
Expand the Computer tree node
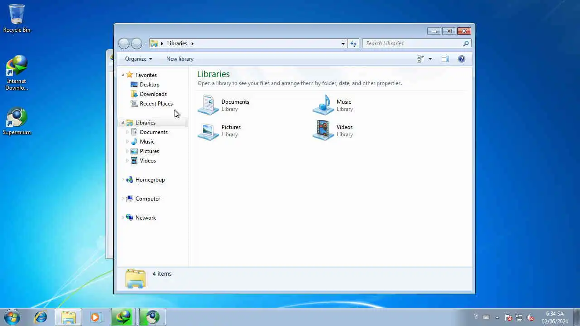(122, 199)
